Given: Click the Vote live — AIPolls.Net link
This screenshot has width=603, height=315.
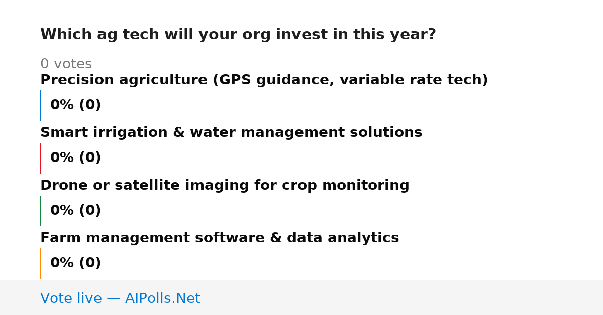Looking at the screenshot, I should [120, 299].
